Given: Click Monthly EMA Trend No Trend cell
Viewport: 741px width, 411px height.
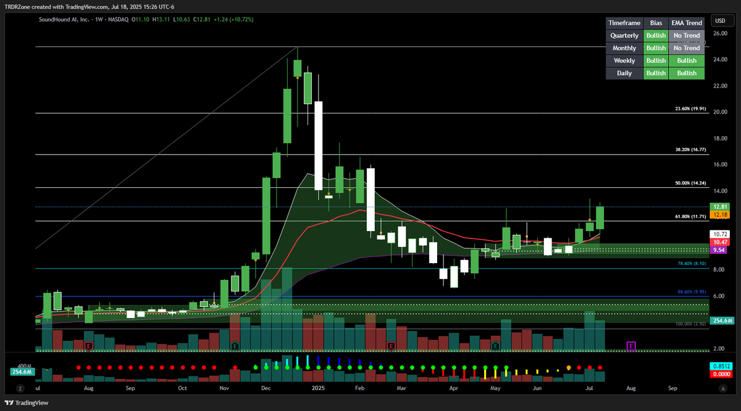Looking at the screenshot, I should coord(687,48).
